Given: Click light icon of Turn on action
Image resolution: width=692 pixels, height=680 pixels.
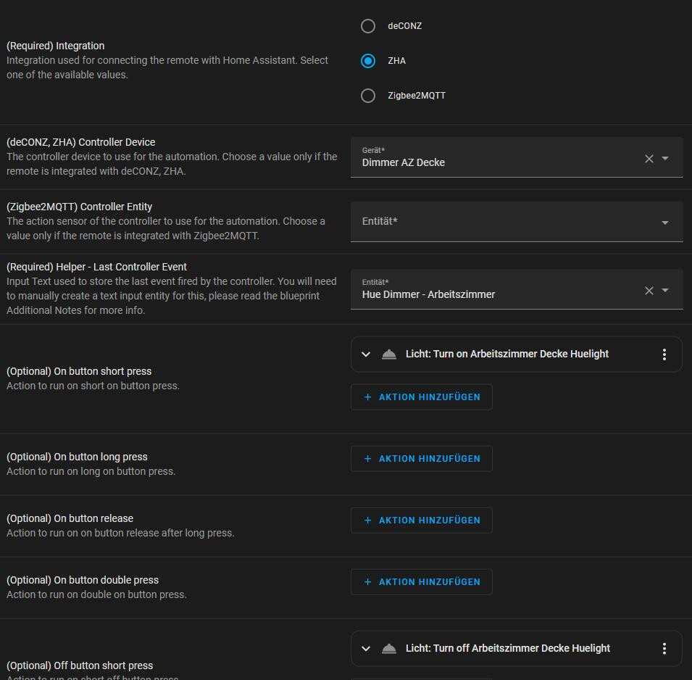Looking at the screenshot, I should tap(389, 354).
